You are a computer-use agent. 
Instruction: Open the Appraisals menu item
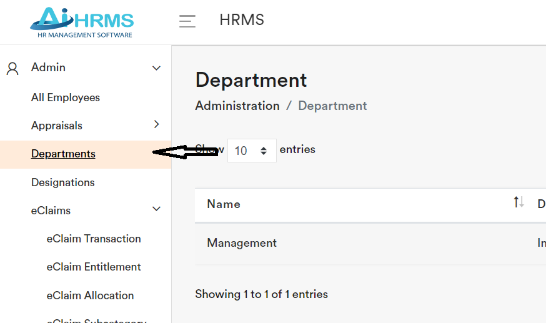[x=57, y=126]
